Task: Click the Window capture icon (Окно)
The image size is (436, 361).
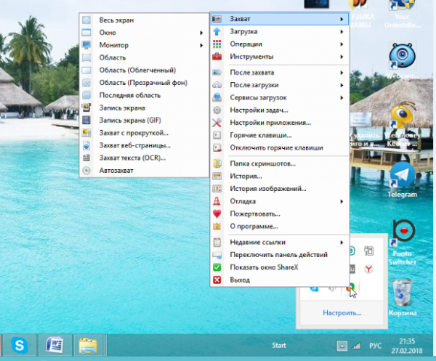Action: pyautogui.click(x=86, y=33)
